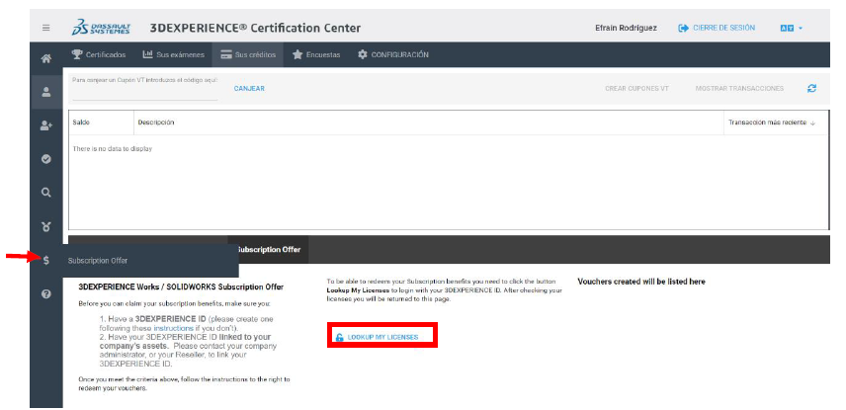This screenshot has height=410, width=846.
Task: Click the search magnifier sidebar icon
Action: tap(46, 193)
